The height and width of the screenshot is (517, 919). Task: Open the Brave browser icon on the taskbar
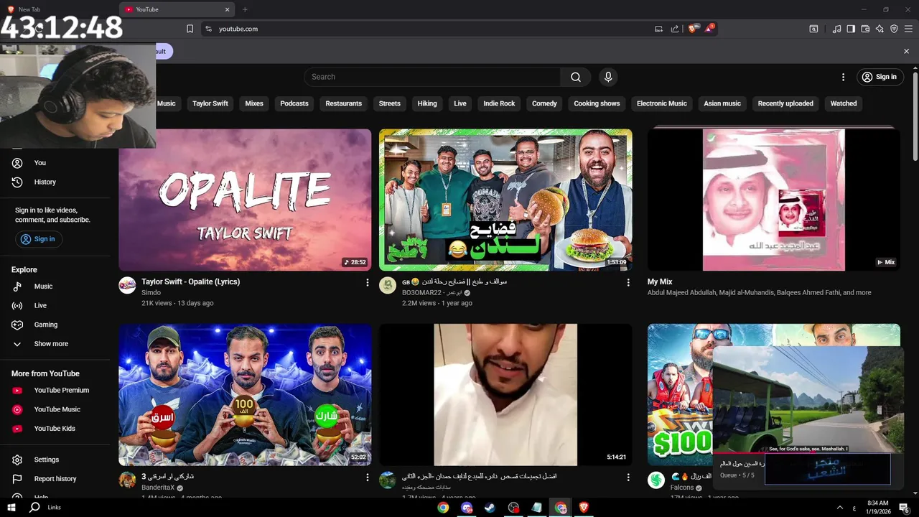[x=584, y=508]
